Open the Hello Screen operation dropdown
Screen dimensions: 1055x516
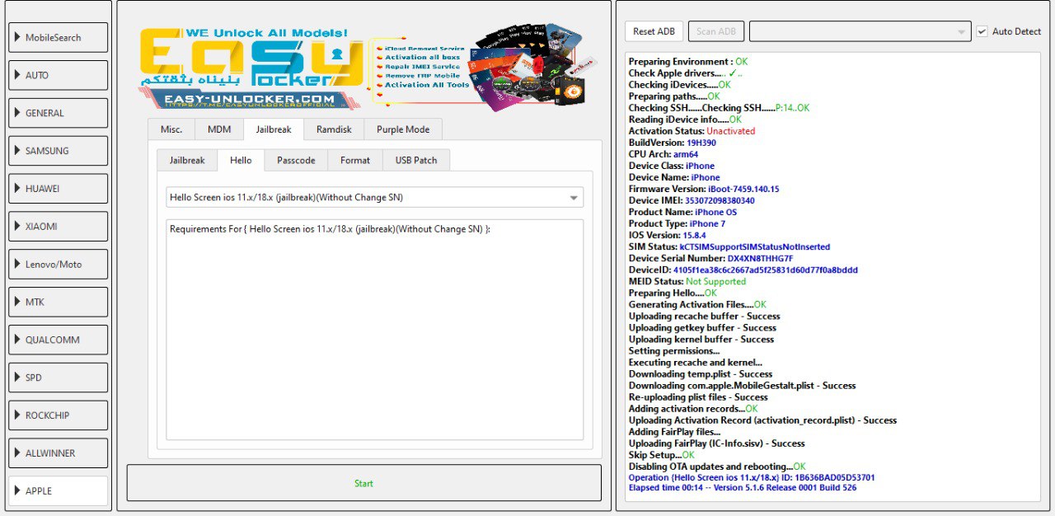(374, 197)
